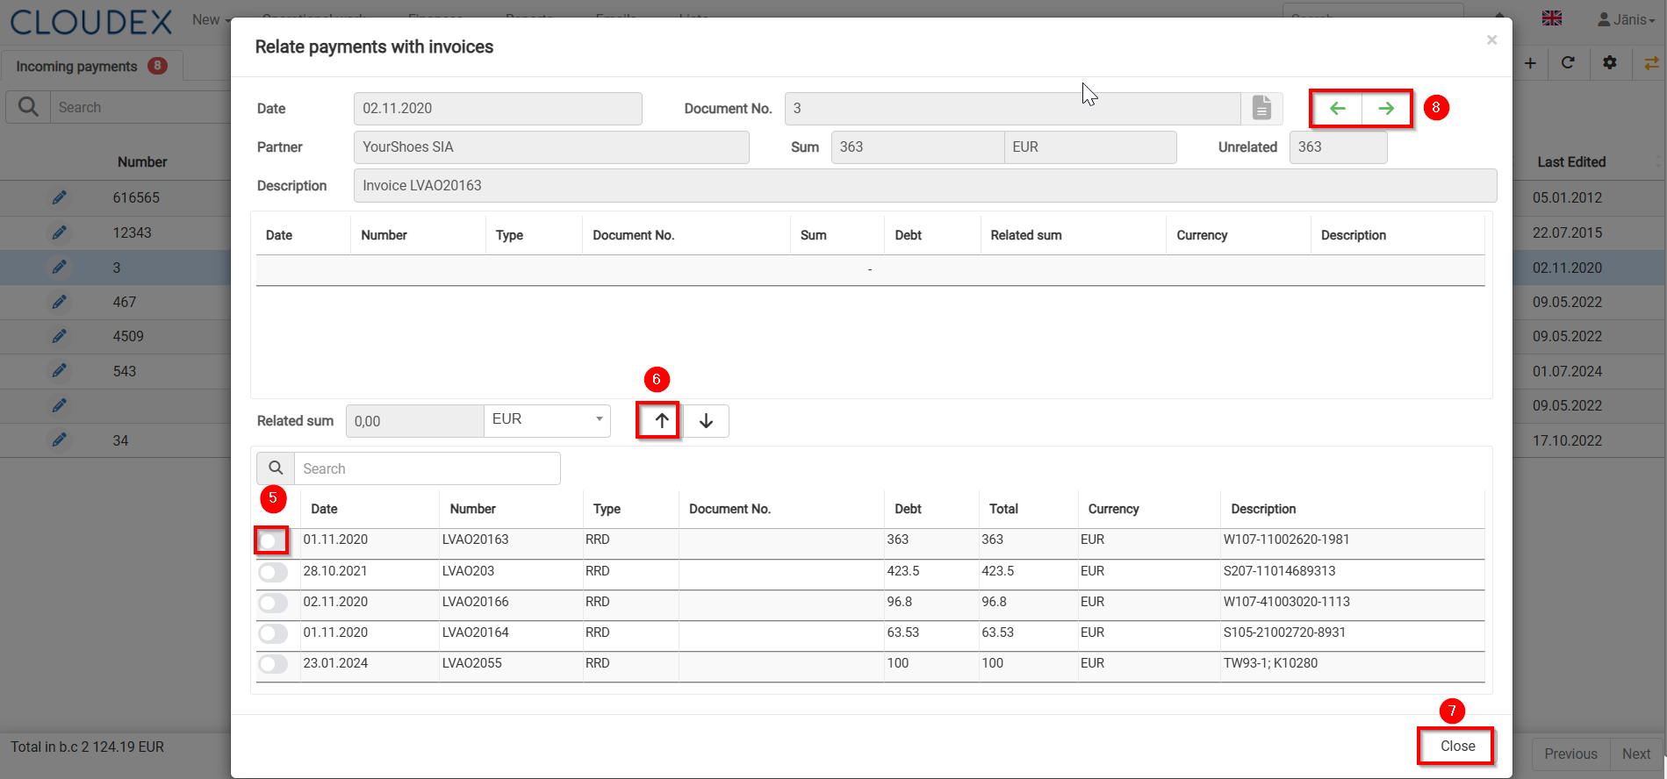The height and width of the screenshot is (779, 1667).
Task: Click the Next pagination button
Action: pos(1636,754)
